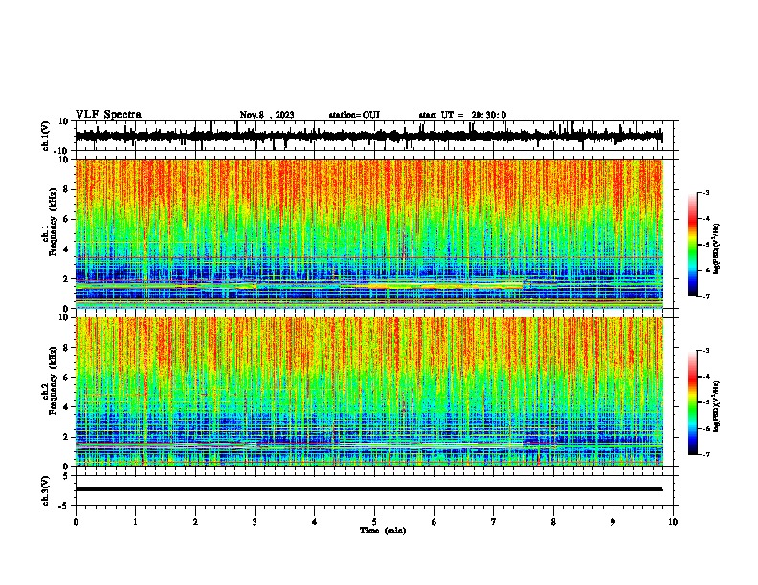Click the ch.2 spectrogram color scale bar
The width and height of the screenshot is (758, 585).
693,402
